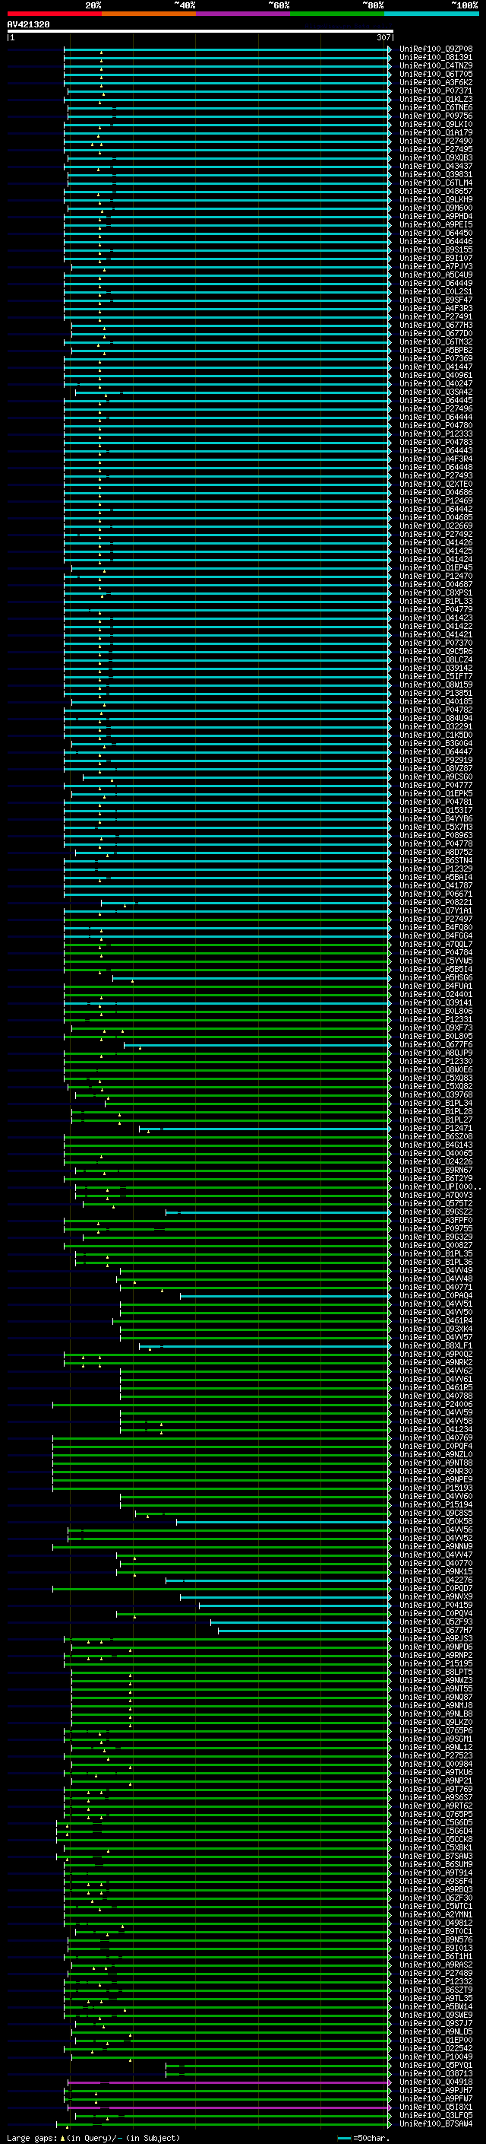Click the alignment bar for UniRef100_A7PJY3
The width and height of the screenshot is (486, 2144).
click(x=230, y=266)
